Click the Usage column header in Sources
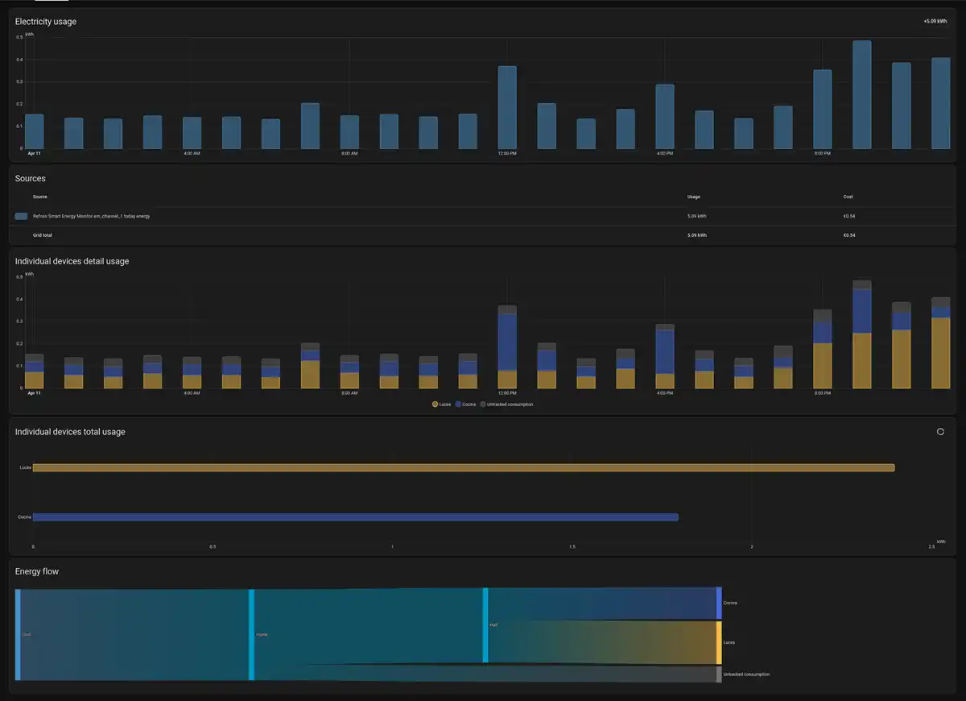Viewport: 966px width, 701px height. click(693, 197)
